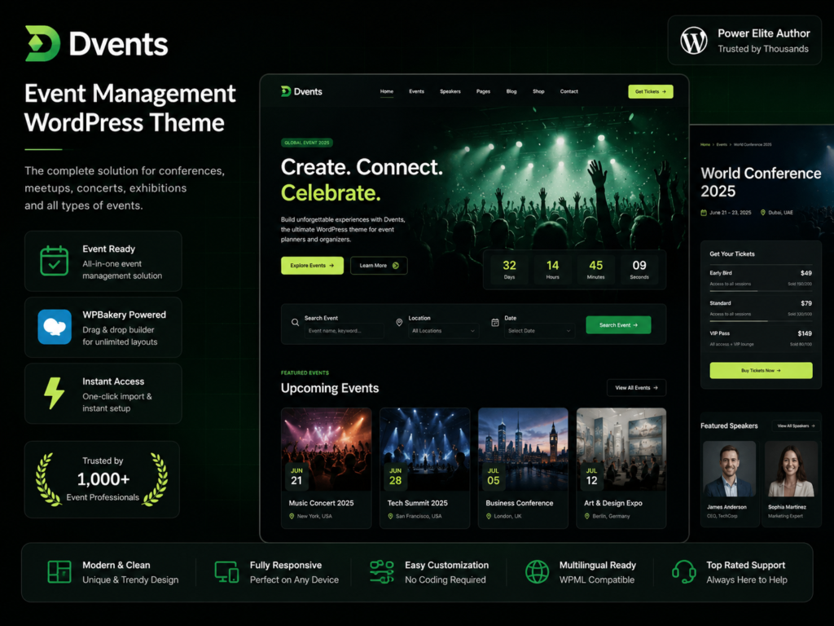This screenshot has height=626, width=834.
Task: Click the Event name, keyword input field
Action: tap(345, 331)
